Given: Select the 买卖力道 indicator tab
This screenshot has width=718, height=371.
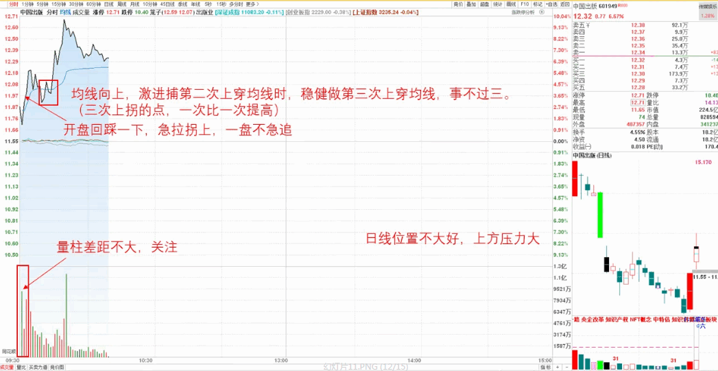Looking at the screenshot, I should tap(38, 368).
